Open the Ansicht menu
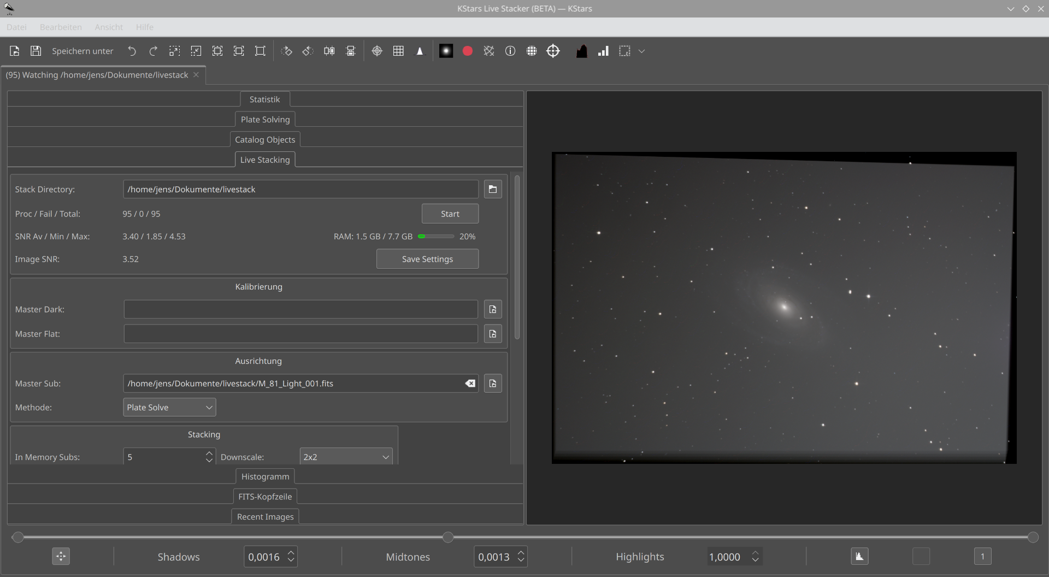This screenshot has height=577, width=1049. pos(109,27)
